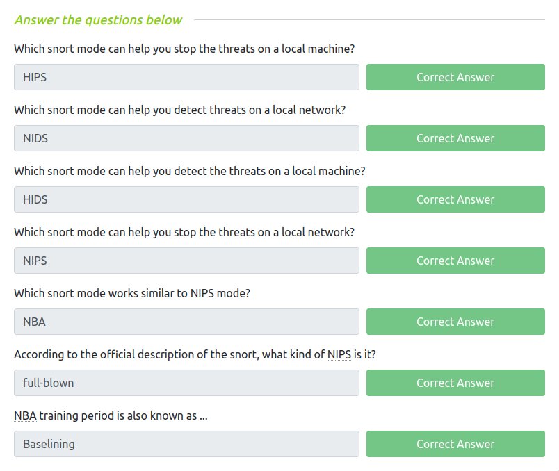Click the NIDS answer input box
559x471 pixels.
tap(186, 138)
